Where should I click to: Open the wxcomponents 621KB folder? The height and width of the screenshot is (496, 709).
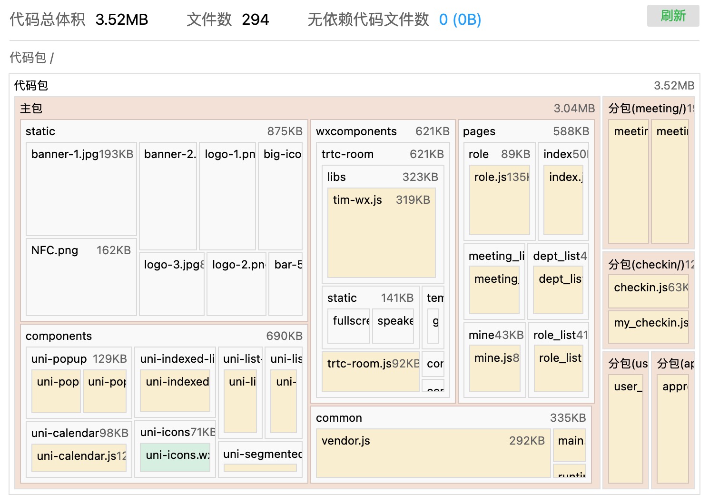tap(383, 131)
